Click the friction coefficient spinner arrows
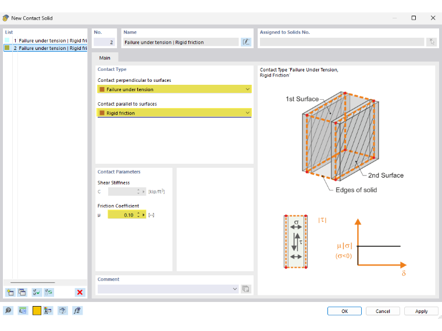Screen dimensions: 442x331 [x=138, y=215]
